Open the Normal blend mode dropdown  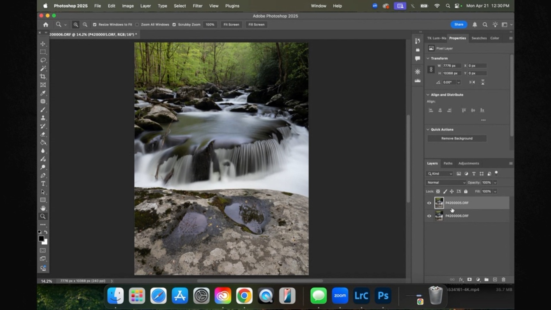click(x=446, y=182)
